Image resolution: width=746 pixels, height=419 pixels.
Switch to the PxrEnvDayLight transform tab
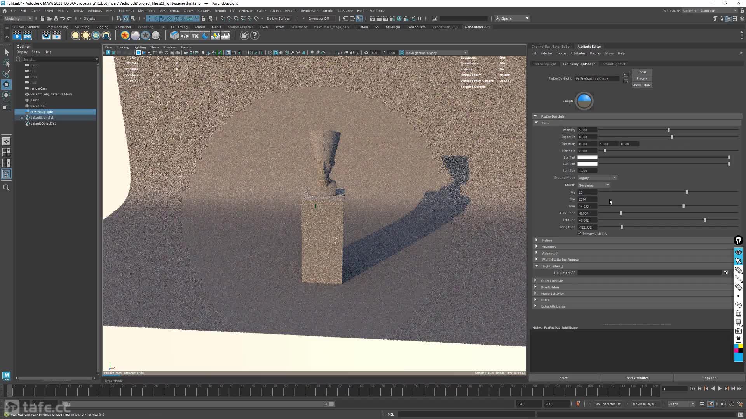click(x=544, y=64)
